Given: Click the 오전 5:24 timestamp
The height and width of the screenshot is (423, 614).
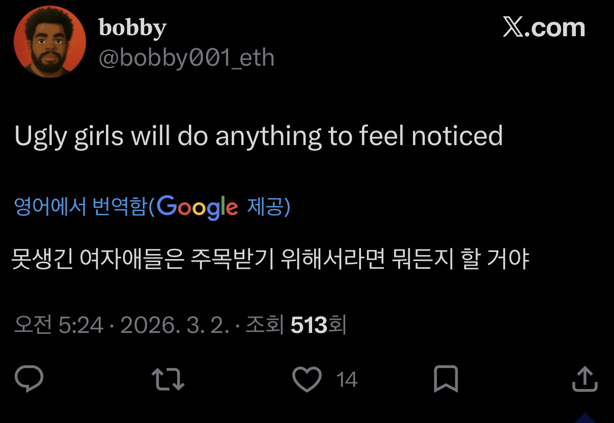Looking at the screenshot, I should point(59,325).
